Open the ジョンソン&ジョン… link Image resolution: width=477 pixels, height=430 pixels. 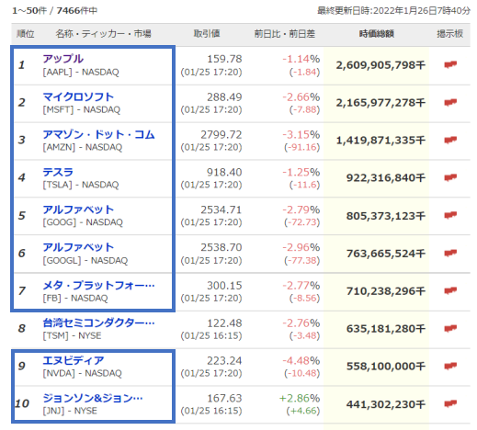click(93, 398)
